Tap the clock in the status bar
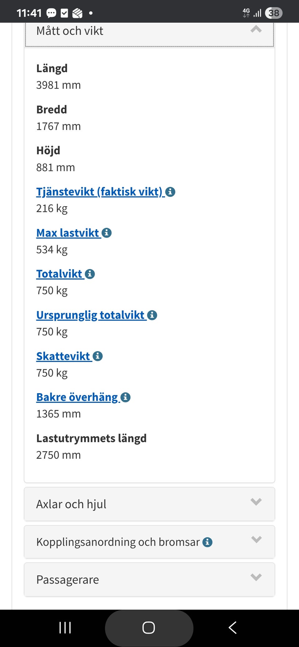The image size is (299, 647). click(30, 13)
